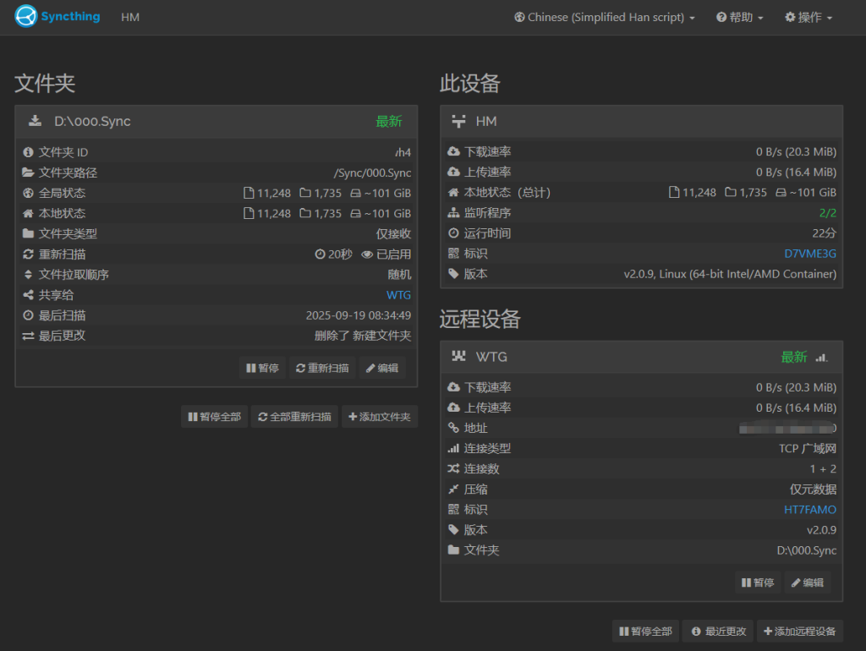Click the download icon beside D:\000.Sync
The width and height of the screenshot is (866, 651).
(35, 121)
